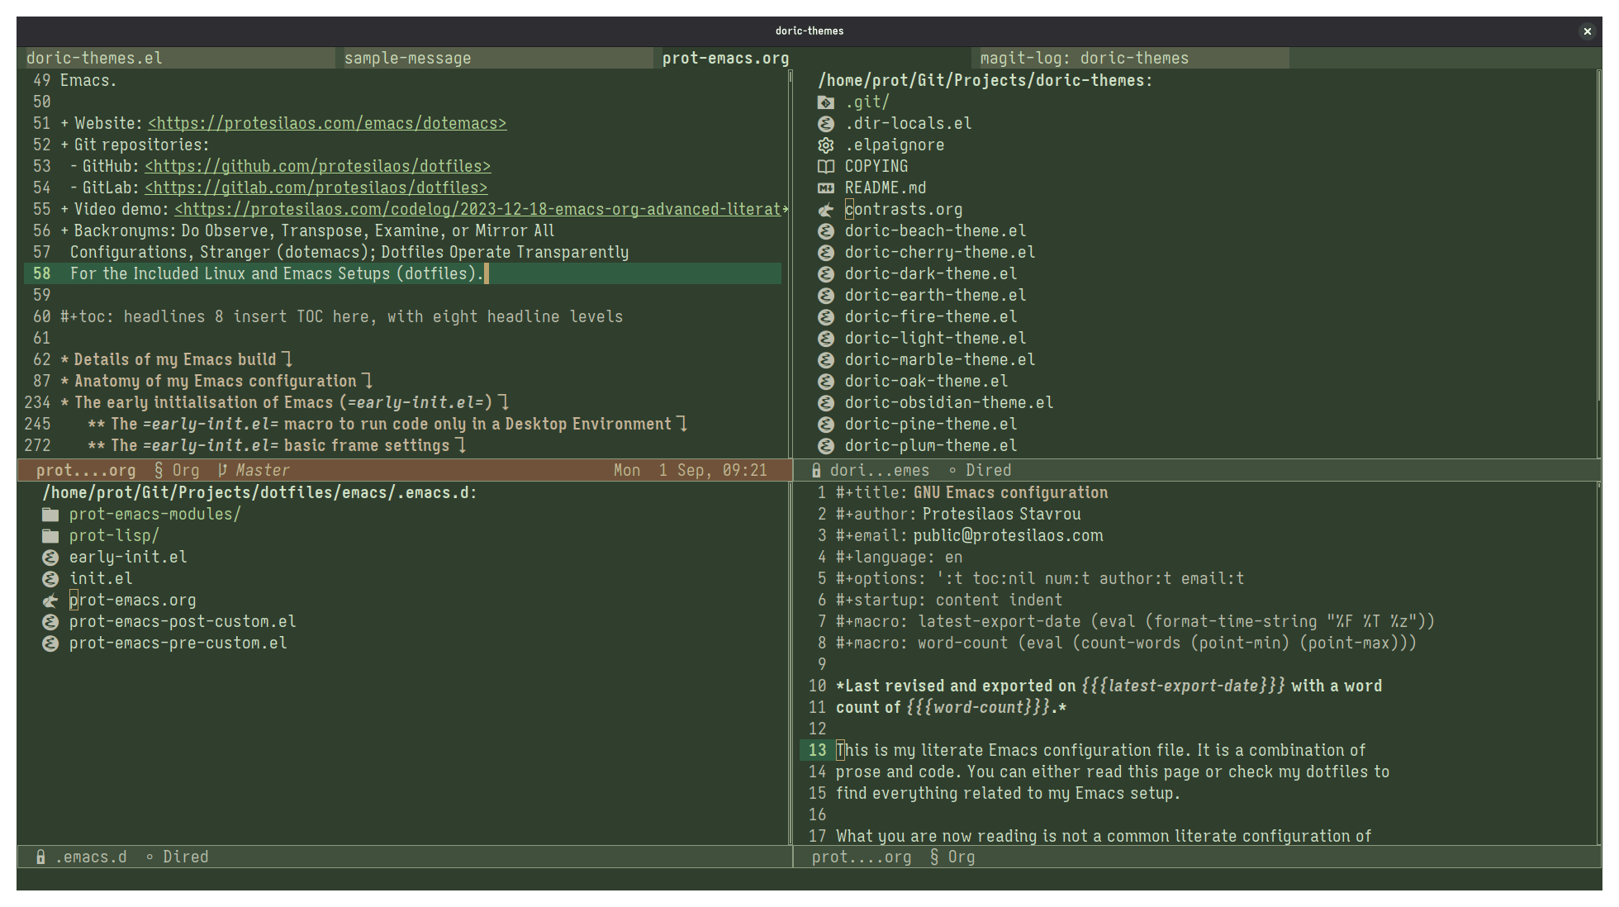
Task: Click the prot....org buffer name in the top-left mode line
Action: [86, 470]
